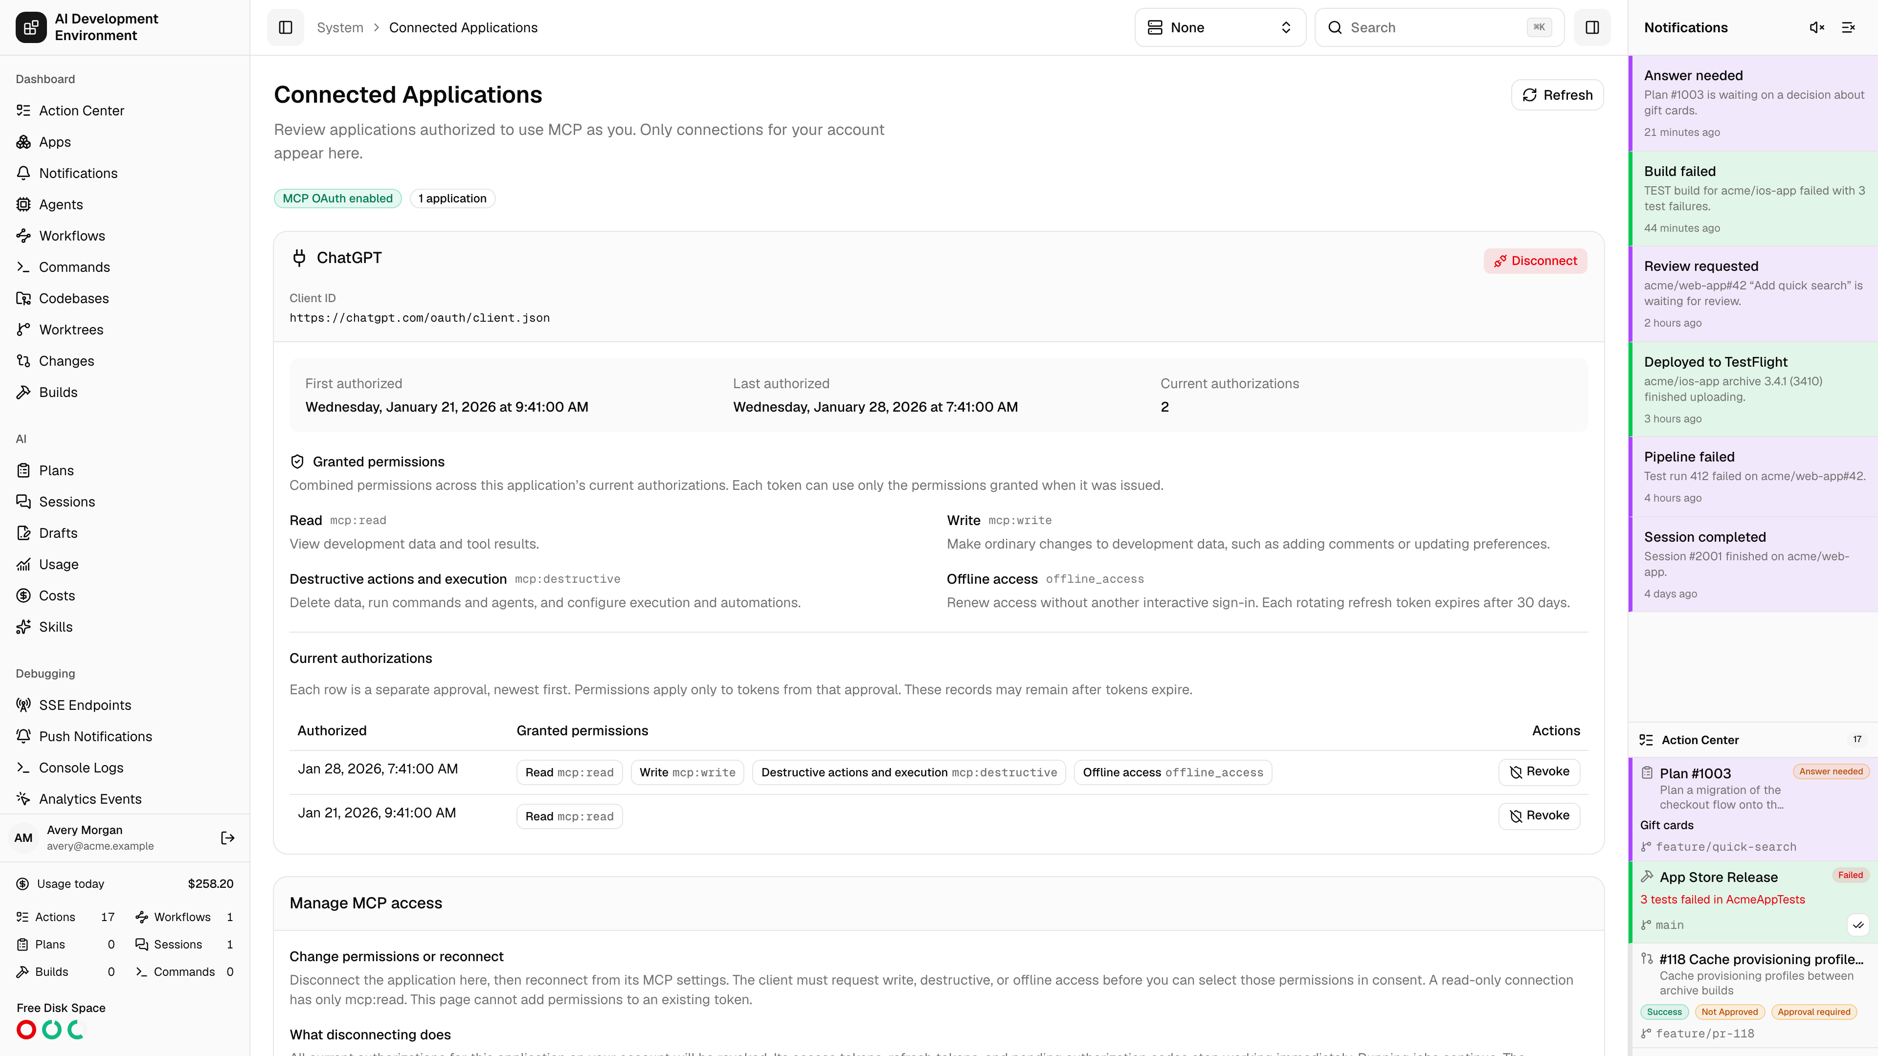The width and height of the screenshot is (1878, 1056).
Task: Revoke the Jan 21, 2026 authorization
Action: [1539, 815]
